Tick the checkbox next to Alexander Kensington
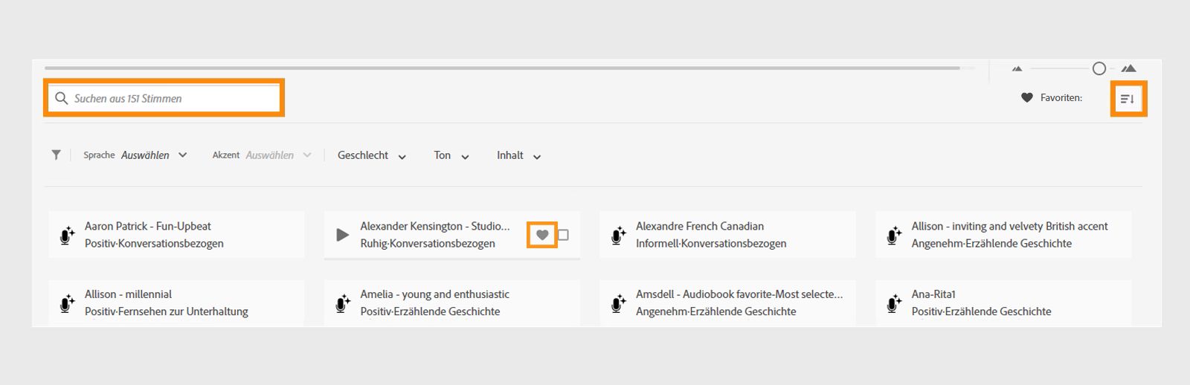The image size is (1190, 385). point(563,235)
